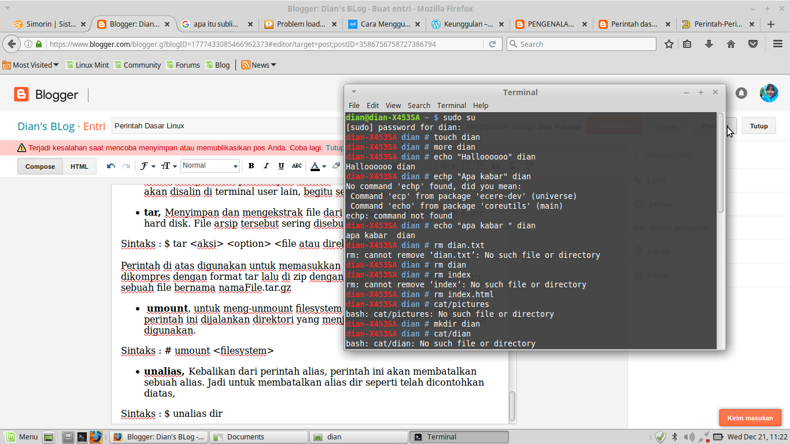The image size is (790, 444).
Task: Open a new Firefox tab
Action: (x=771, y=24)
